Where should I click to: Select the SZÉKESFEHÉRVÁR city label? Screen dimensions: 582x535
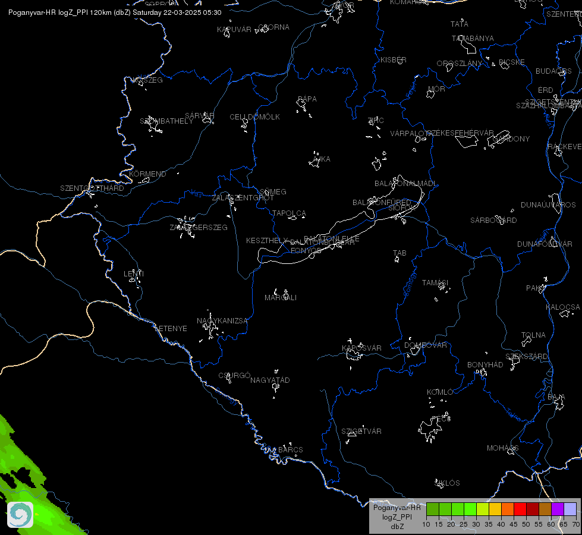point(461,133)
